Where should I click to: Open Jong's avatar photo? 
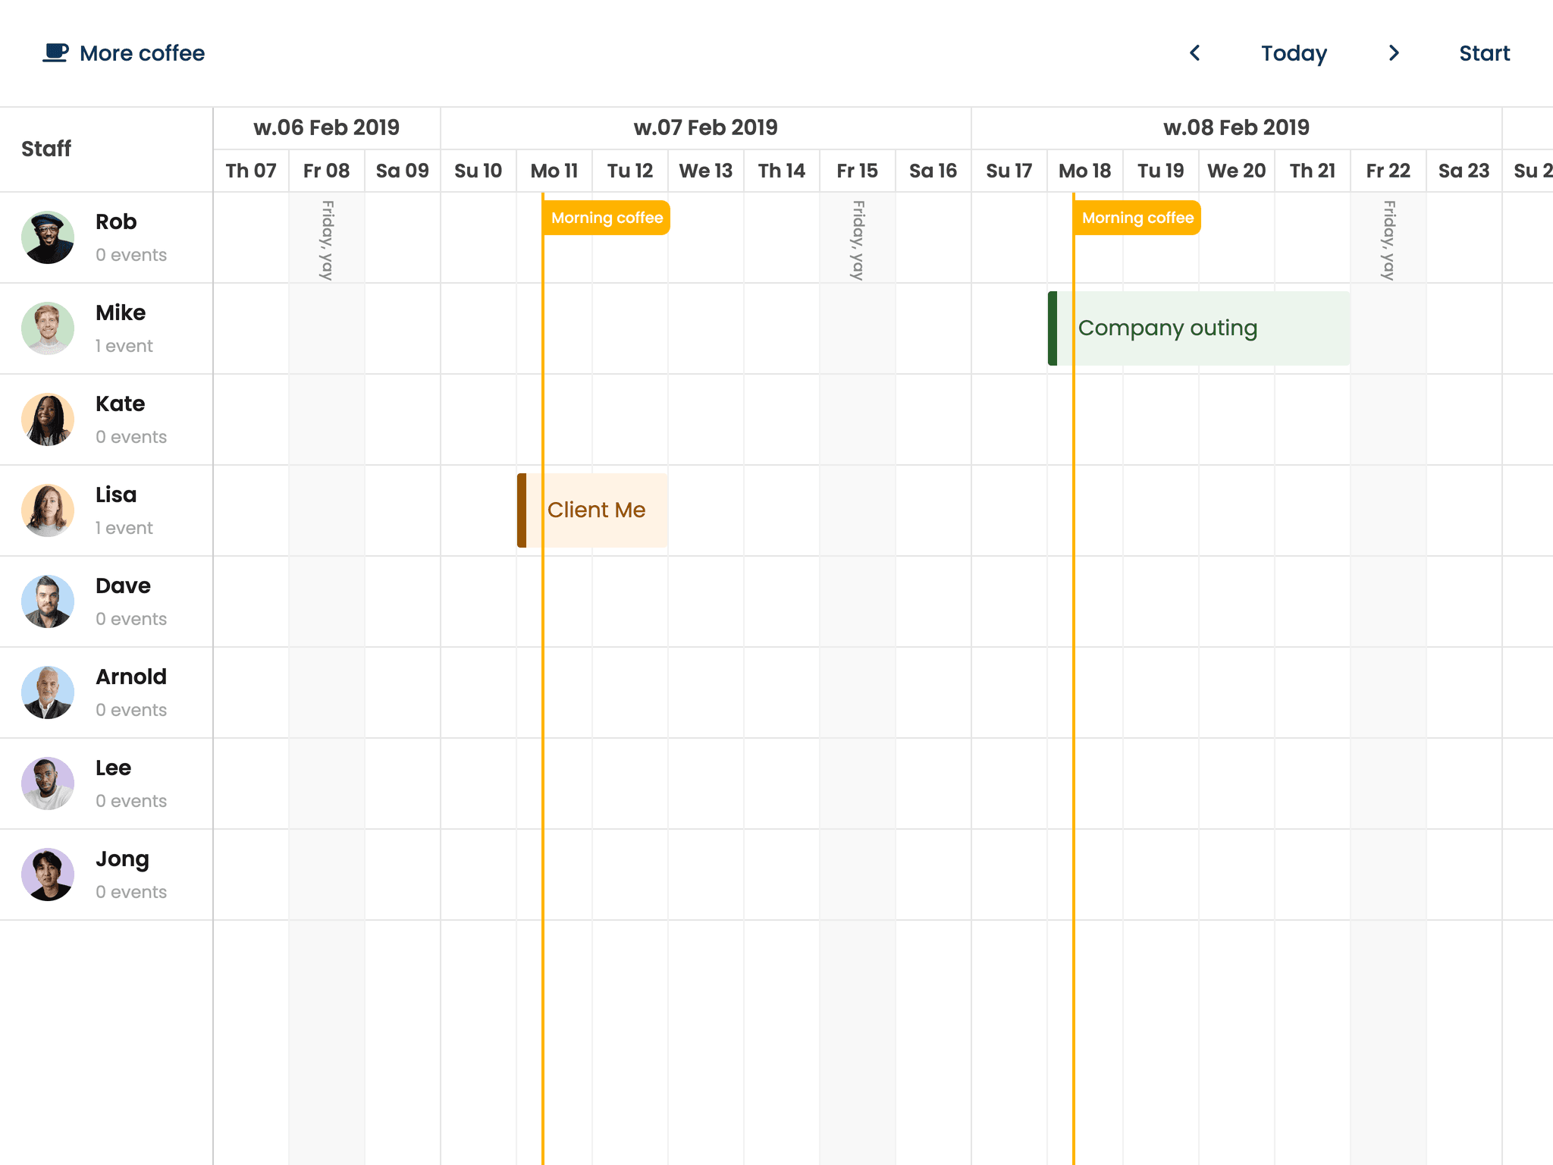(48, 875)
